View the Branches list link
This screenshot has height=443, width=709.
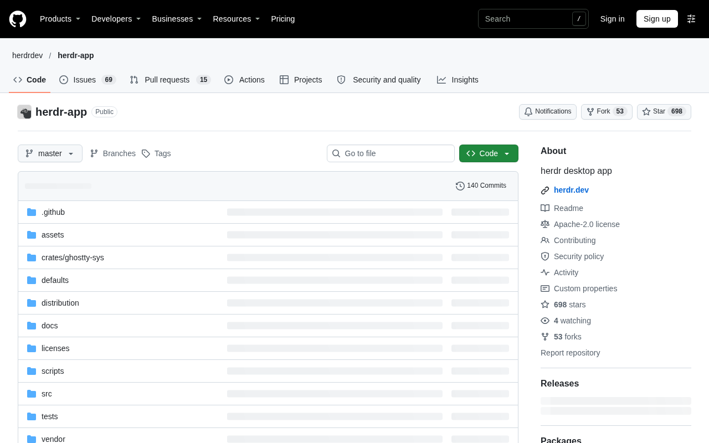(113, 153)
